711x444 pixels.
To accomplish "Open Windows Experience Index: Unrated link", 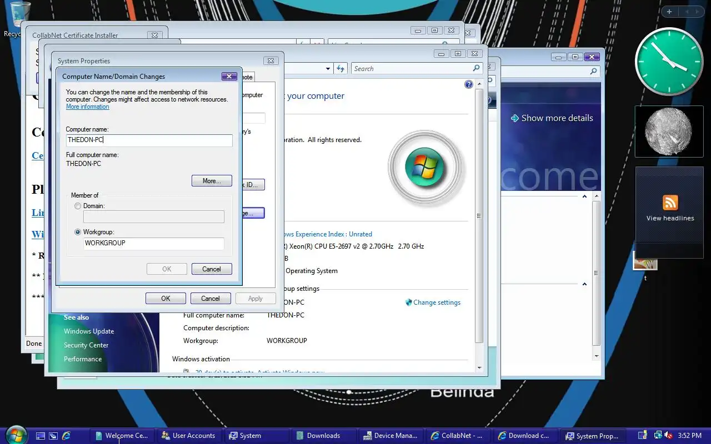I will pos(328,234).
